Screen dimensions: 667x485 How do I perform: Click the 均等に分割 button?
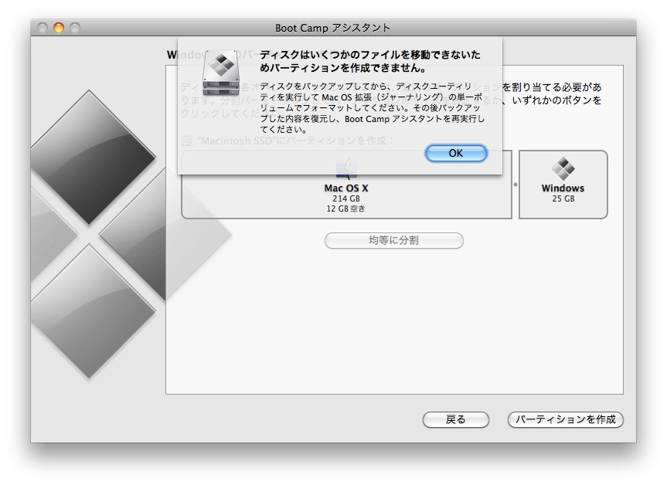[x=394, y=241]
